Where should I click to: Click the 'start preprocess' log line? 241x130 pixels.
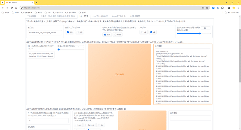point(162,51)
